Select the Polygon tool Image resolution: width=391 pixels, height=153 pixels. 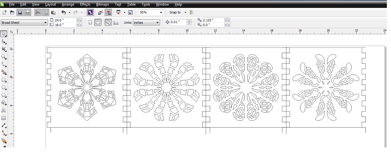point(4,95)
